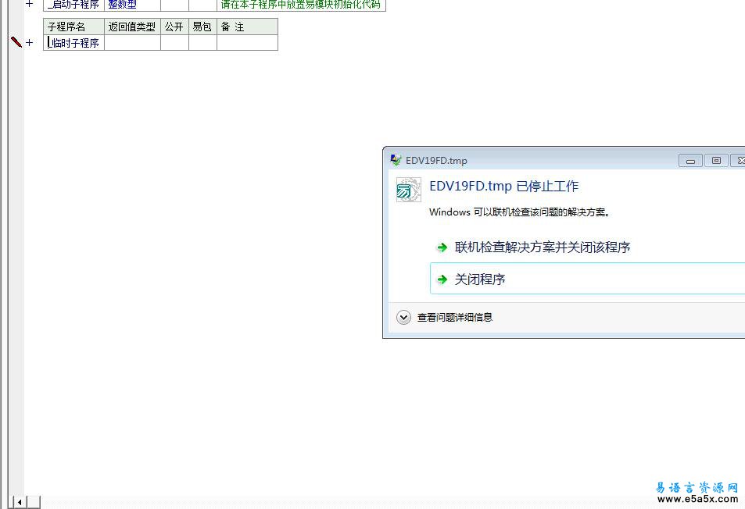Click green arrow icon beside 联机检查解决方案
This screenshot has height=509, width=745.
[442, 247]
